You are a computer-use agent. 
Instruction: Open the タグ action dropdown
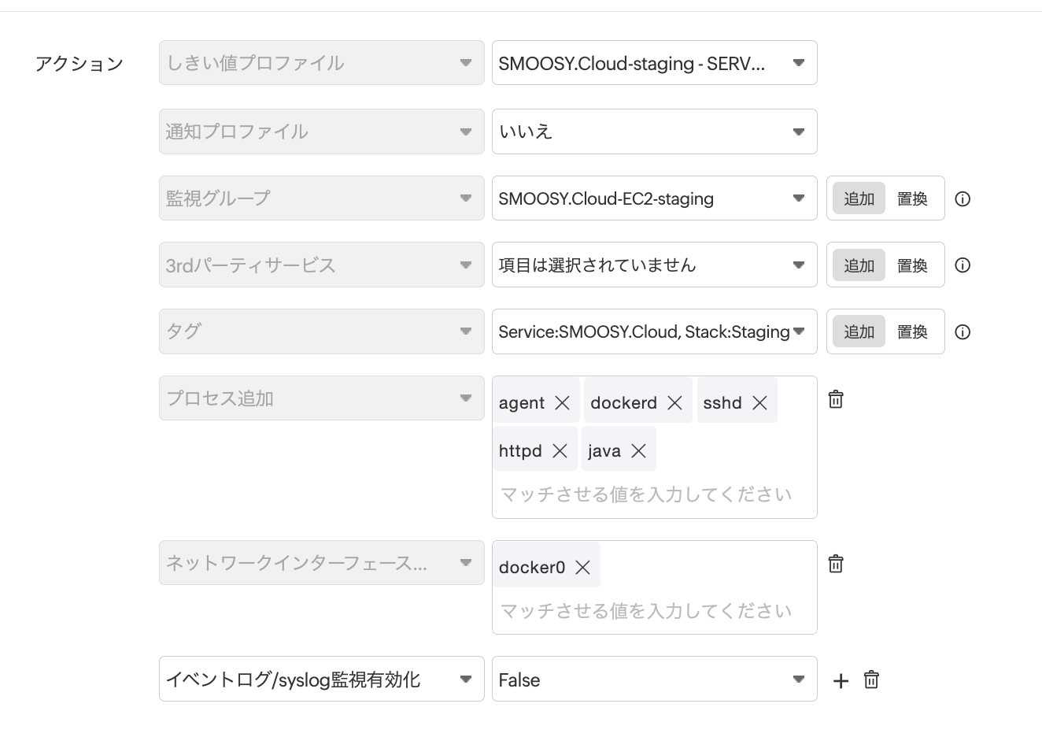click(322, 331)
